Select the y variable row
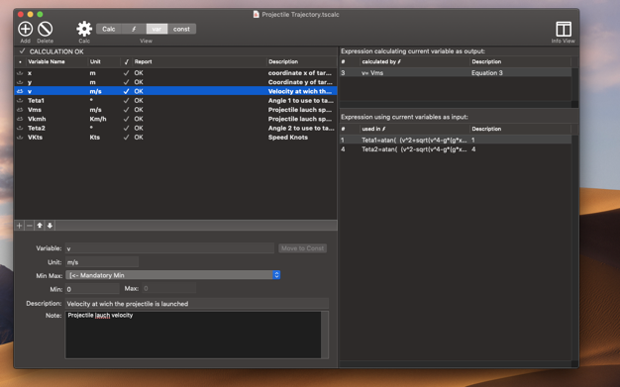The width and height of the screenshot is (620, 387). pos(175,82)
